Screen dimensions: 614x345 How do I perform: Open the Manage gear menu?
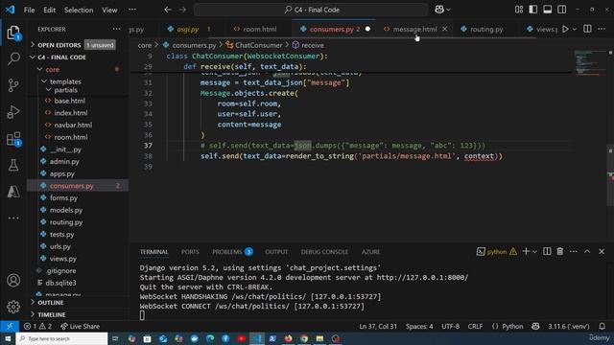point(13,307)
